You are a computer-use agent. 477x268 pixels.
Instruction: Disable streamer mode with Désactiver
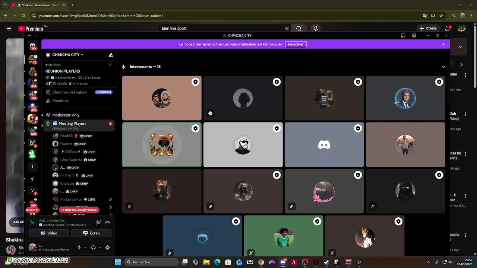(x=296, y=44)
